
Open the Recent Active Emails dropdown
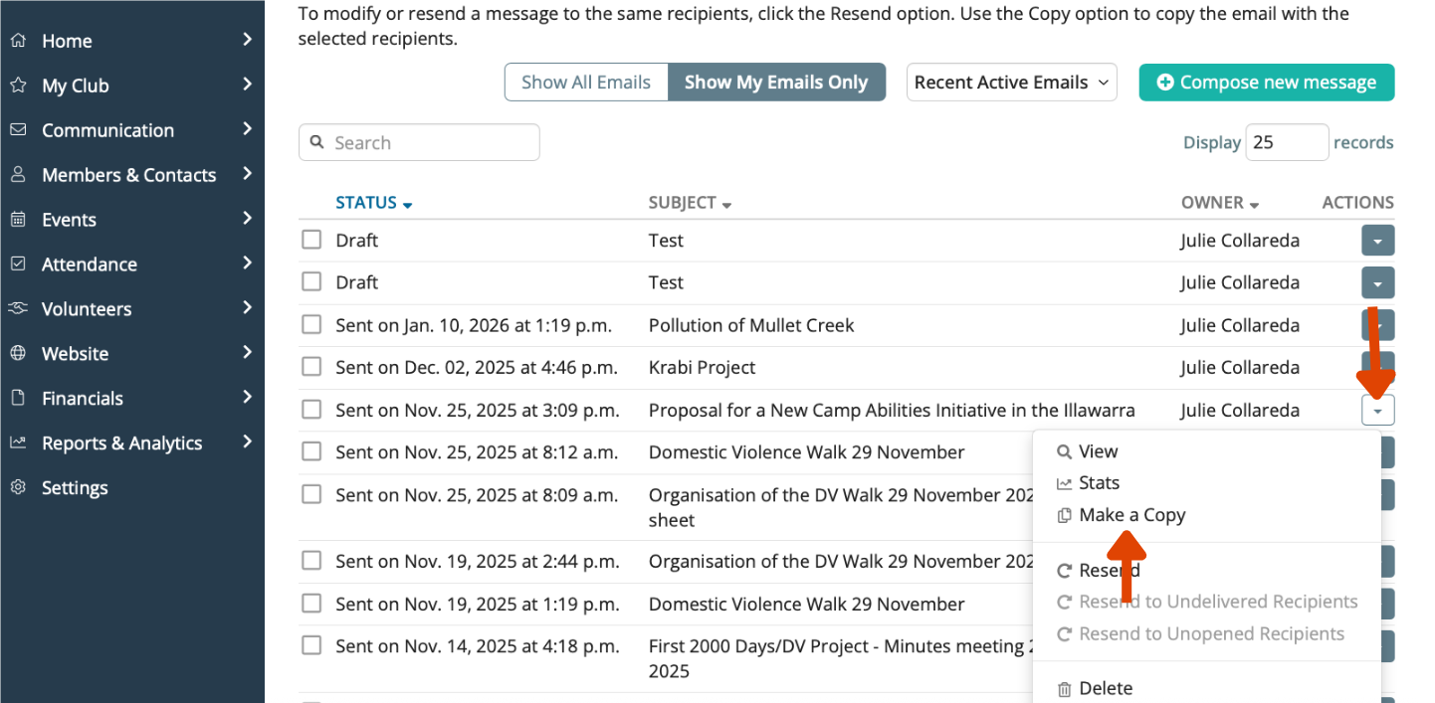click(1011, 83)
